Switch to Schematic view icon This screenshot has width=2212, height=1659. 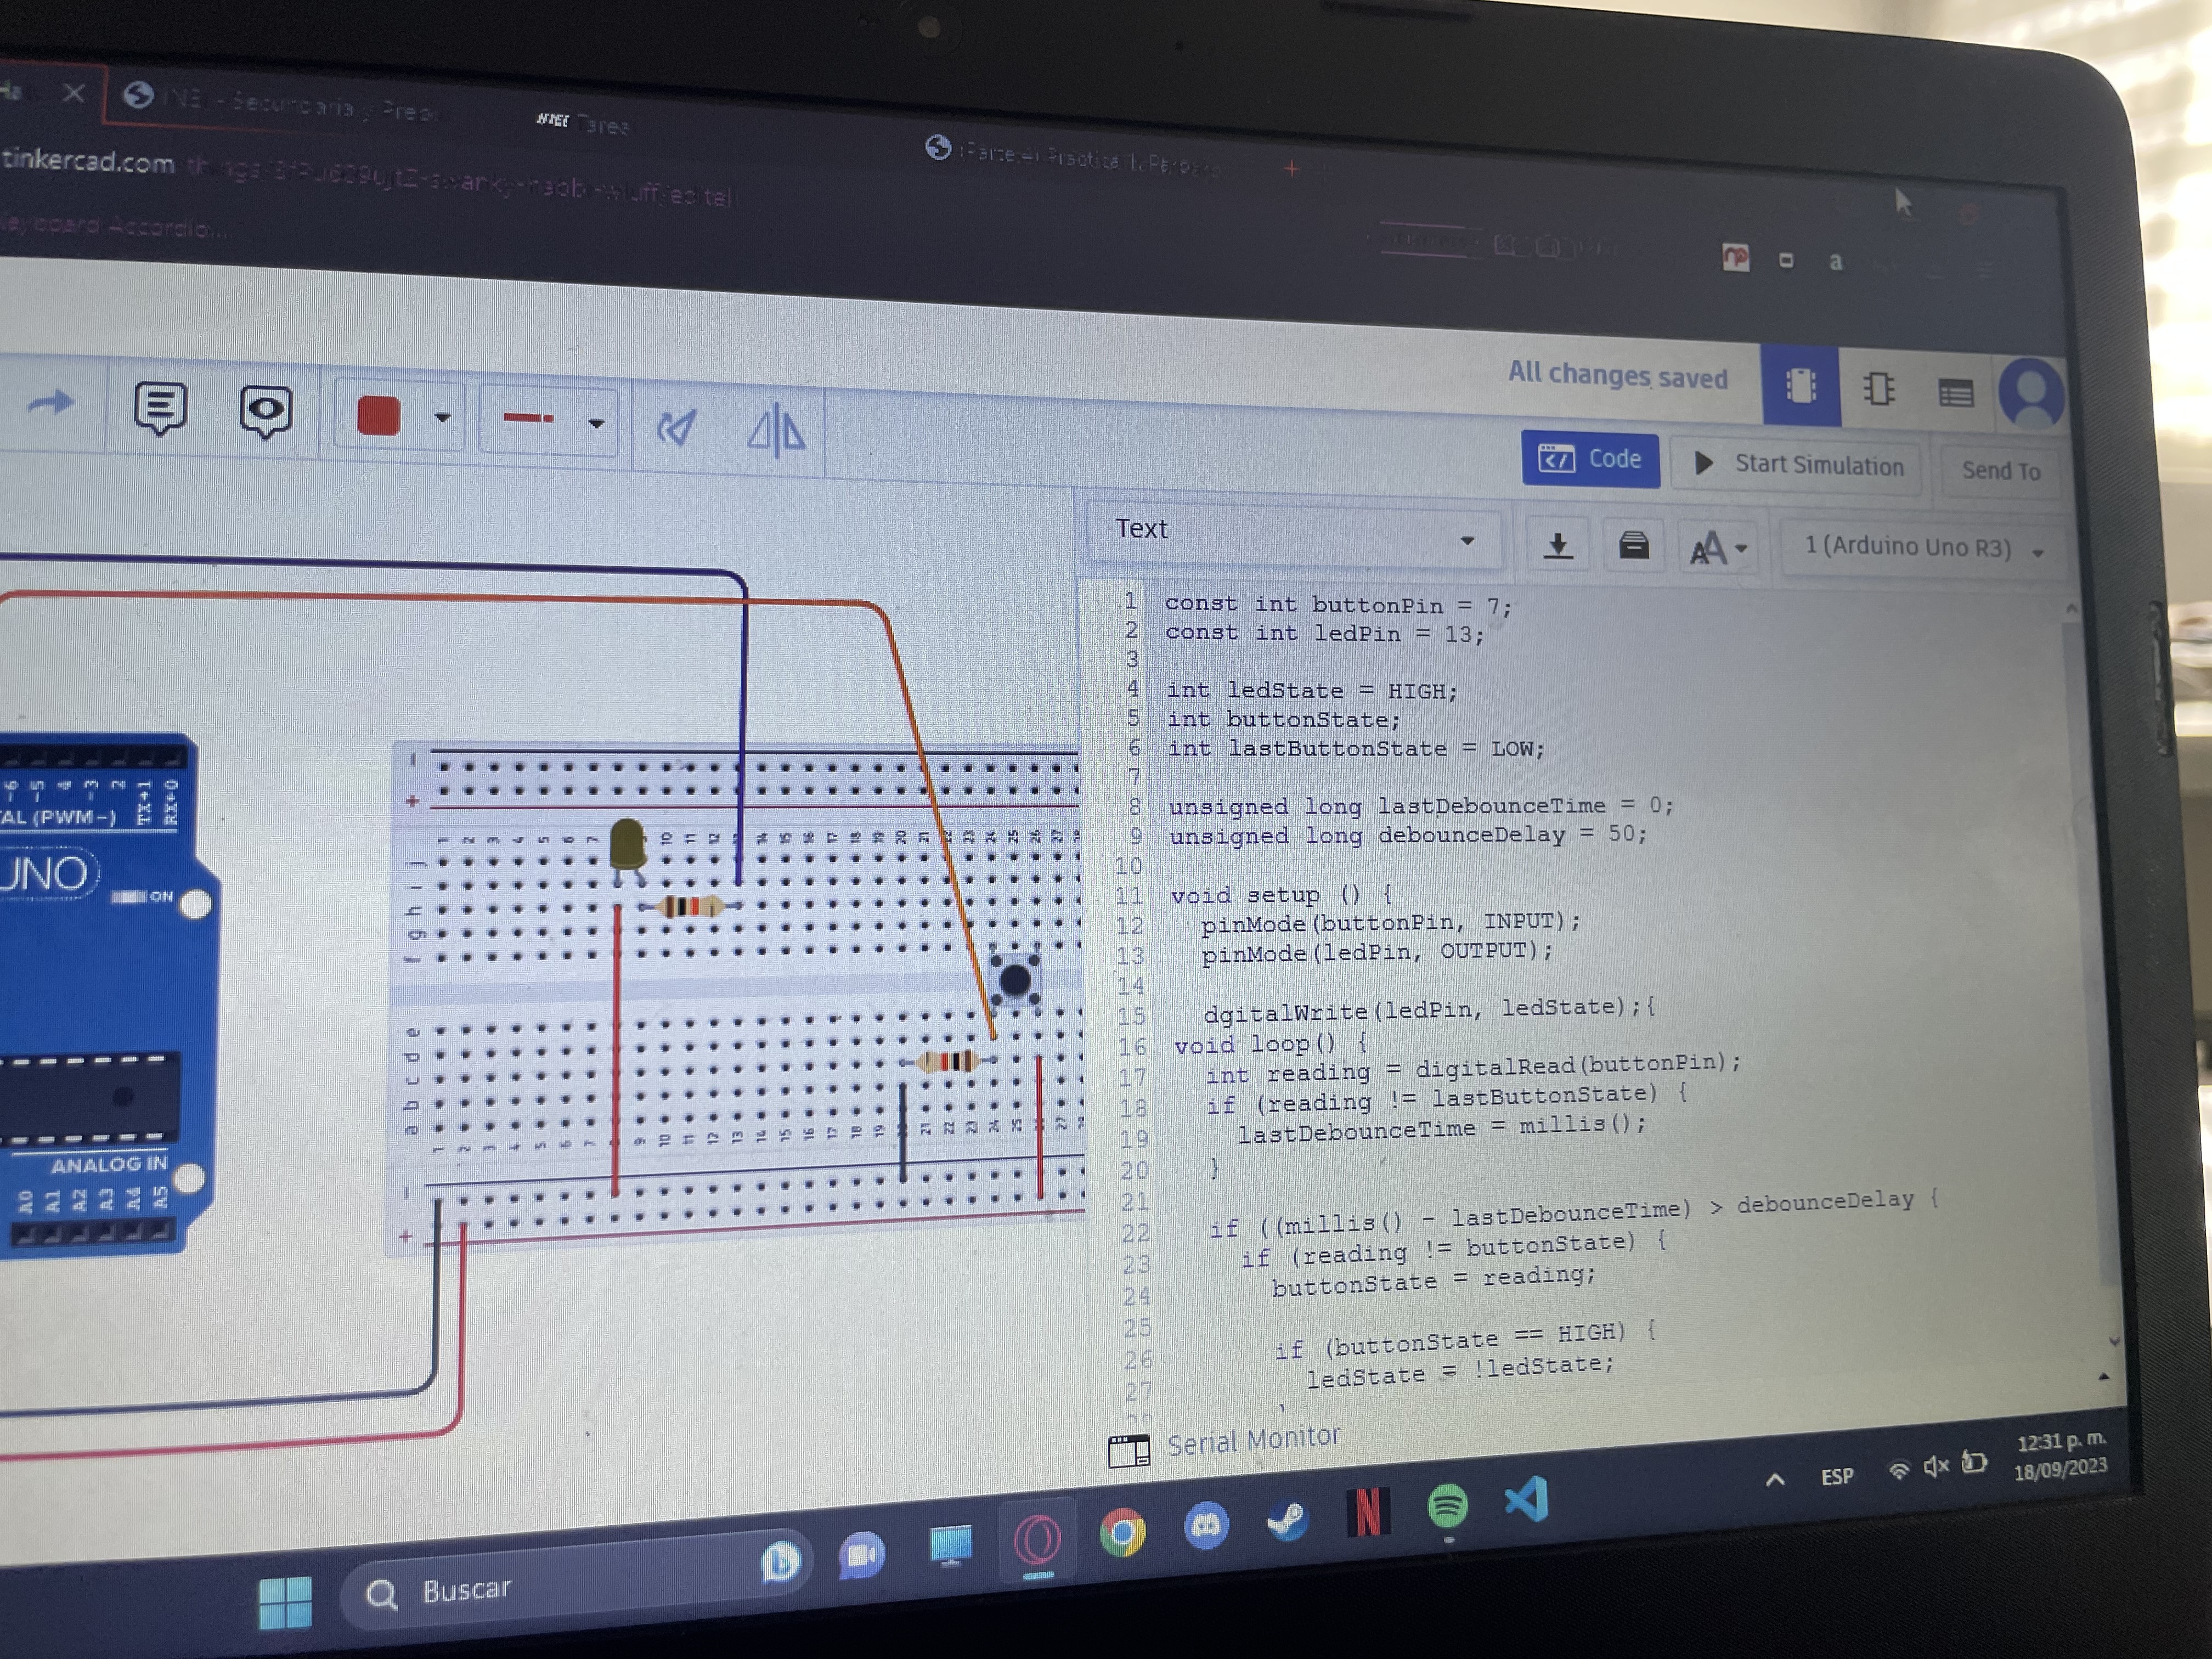coord(1878,389)
